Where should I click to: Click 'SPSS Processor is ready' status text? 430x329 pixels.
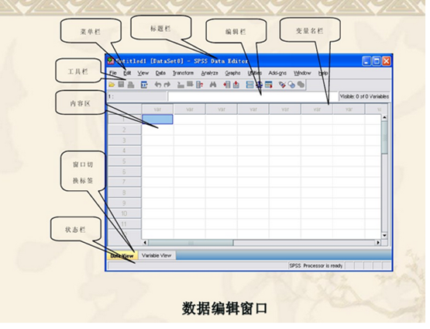coord(316,266)
